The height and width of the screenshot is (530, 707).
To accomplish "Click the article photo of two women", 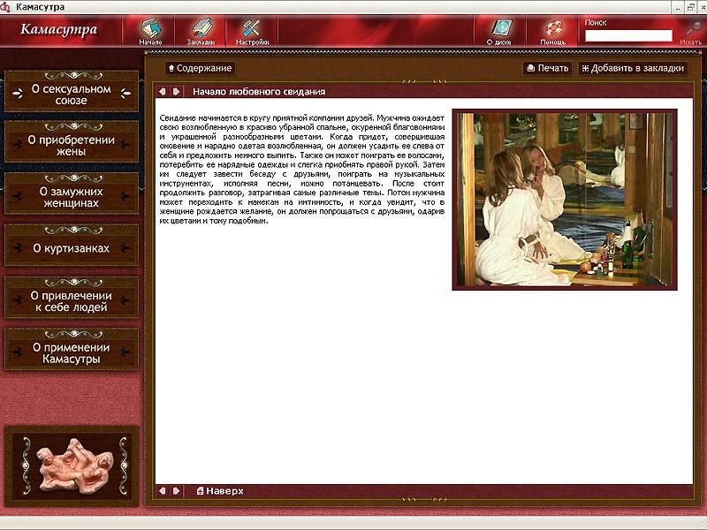I will 564,199.
